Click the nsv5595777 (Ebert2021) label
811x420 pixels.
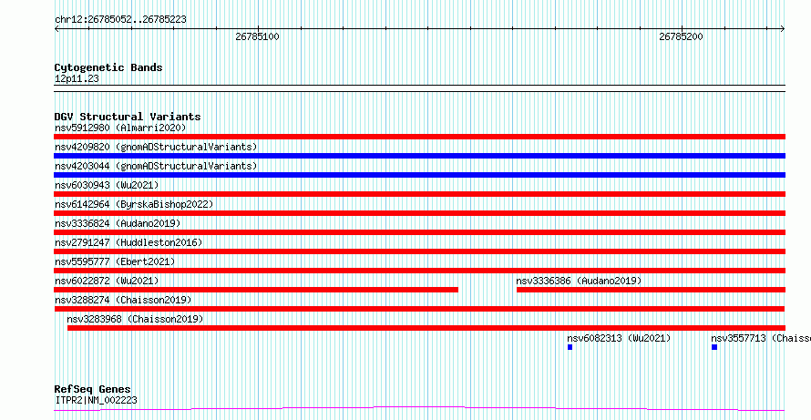tap(115, 261)
